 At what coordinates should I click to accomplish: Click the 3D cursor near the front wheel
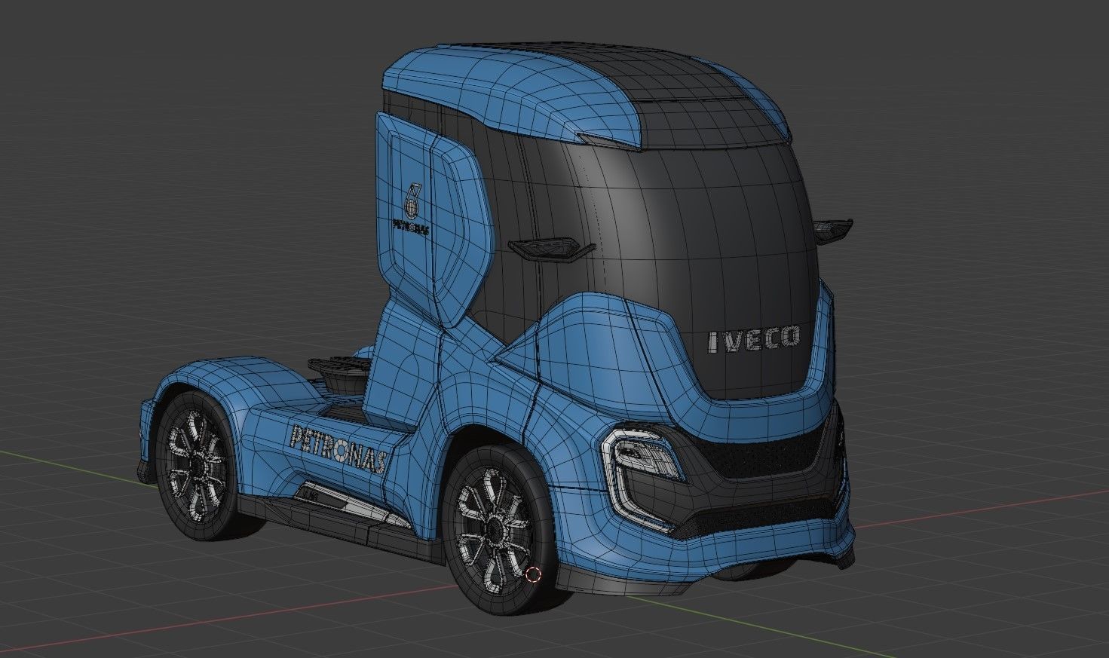533,575
